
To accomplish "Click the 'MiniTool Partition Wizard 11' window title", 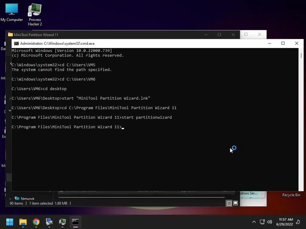I will click(36, 35).
